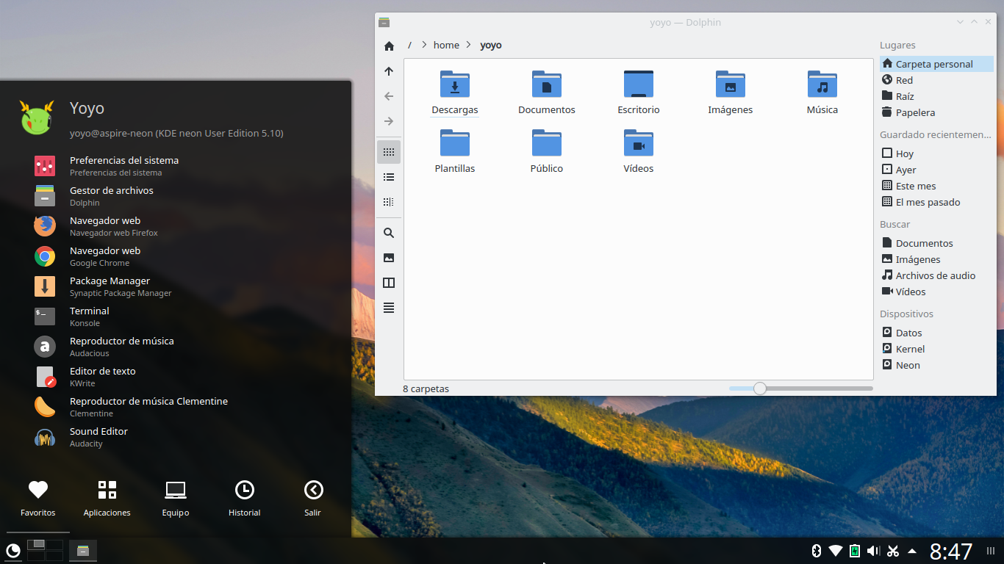Launch Terminal Konsole from favorites
Image resolution: width=1004 pixels, height=564 pixels.
(89, 317)
